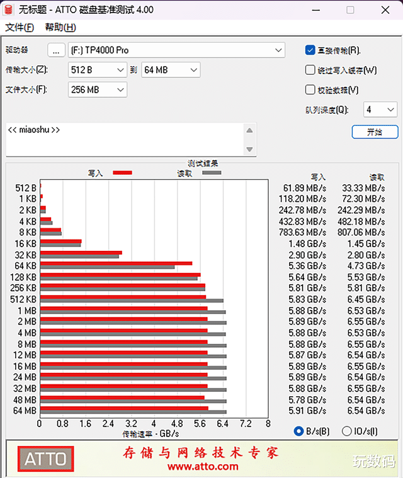Click the 32 KB write value 2.90 GB/s
The image size is (403, 478).
tap(307, 255)
